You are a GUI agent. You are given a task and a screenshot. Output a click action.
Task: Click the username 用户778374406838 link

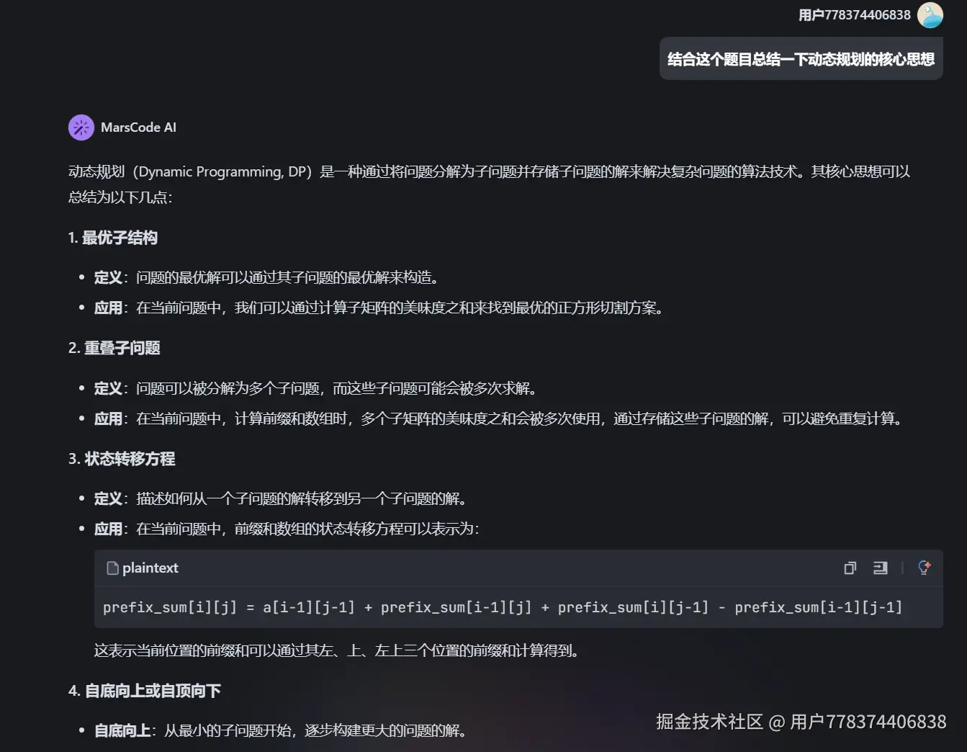tap(858, 14)
